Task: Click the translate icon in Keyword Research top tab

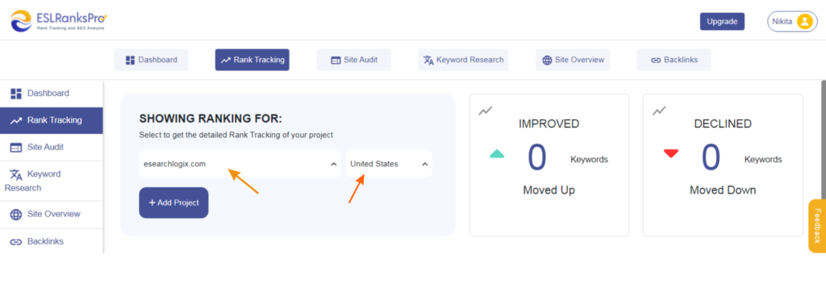Action: [x=428, y=60]
